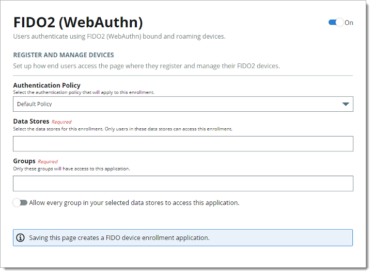
Task: Turn off the FIDO2 (WebAuthn) On switch
Action: click(336, 23)
